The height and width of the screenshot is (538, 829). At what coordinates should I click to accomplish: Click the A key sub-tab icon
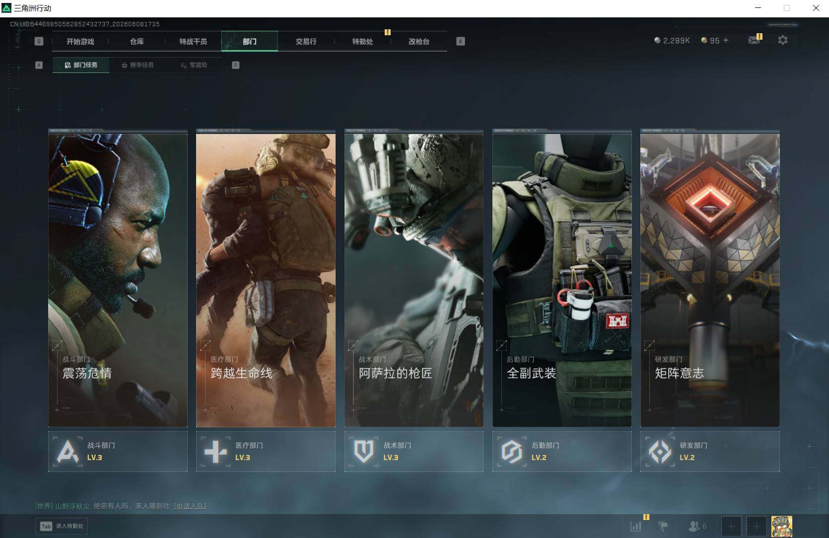39,65
